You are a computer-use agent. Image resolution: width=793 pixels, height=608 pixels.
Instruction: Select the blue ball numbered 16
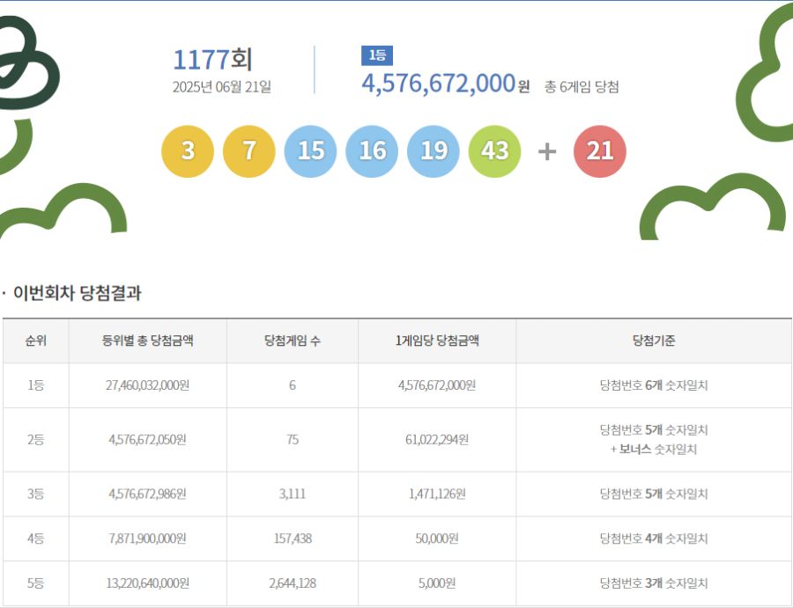coord(372,151)
